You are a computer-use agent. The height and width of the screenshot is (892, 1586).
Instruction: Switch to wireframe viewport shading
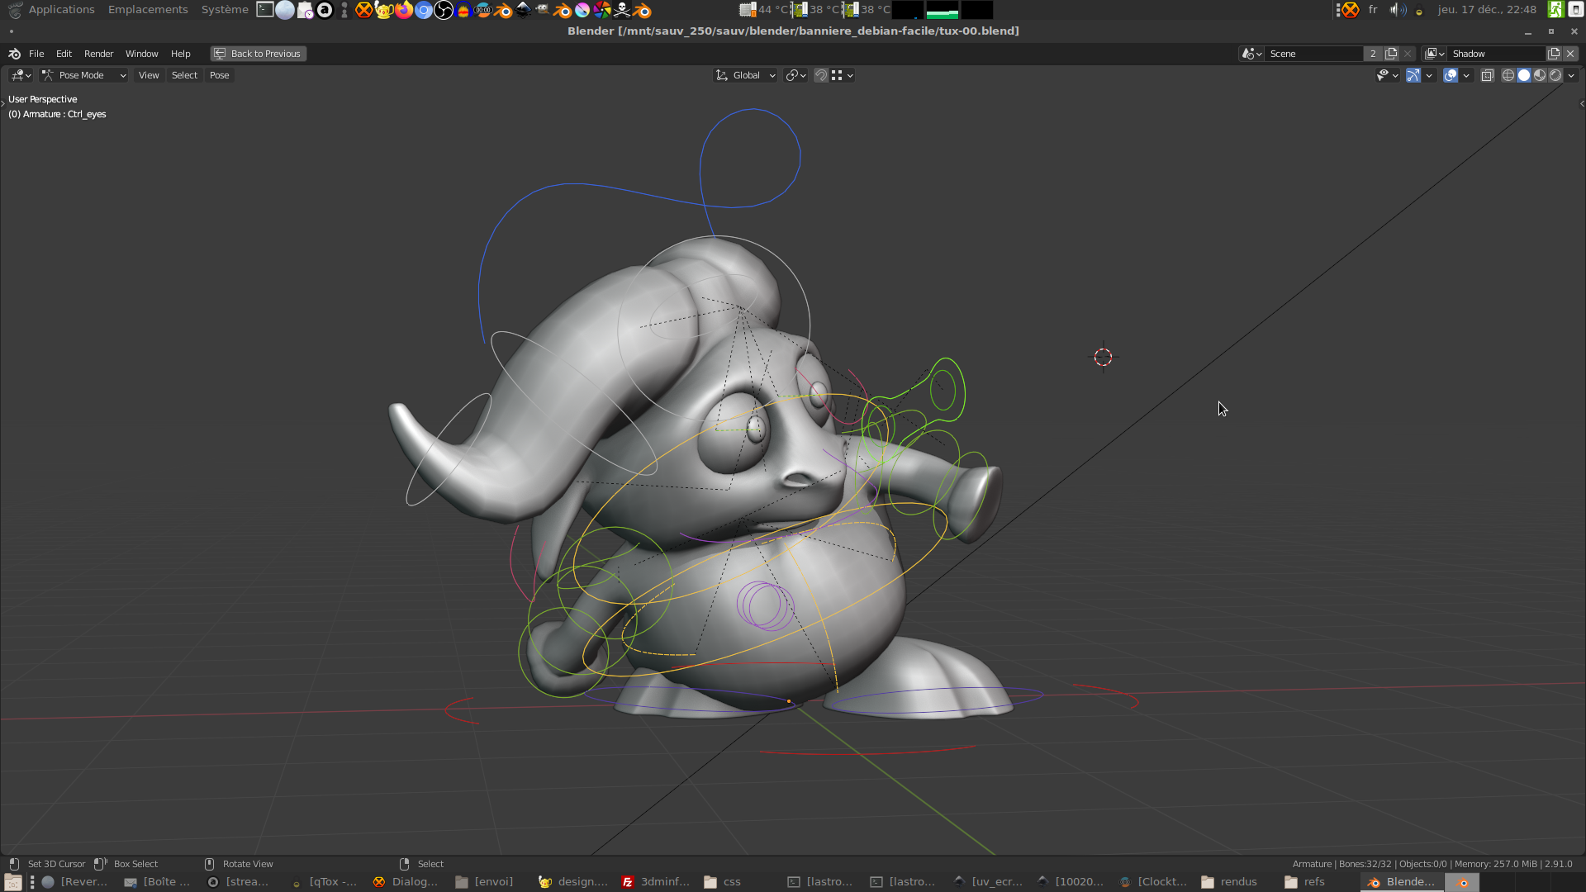[x=1508, y=75]
